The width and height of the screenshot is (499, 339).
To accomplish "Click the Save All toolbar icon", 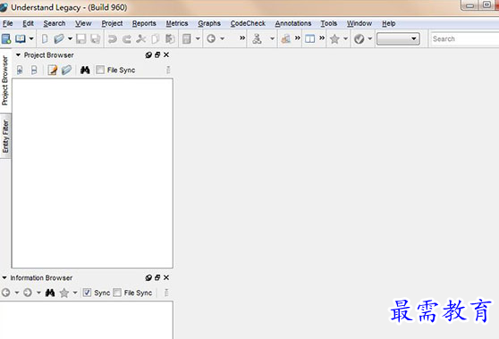I will pyautogui.click(x=95, y=38).
